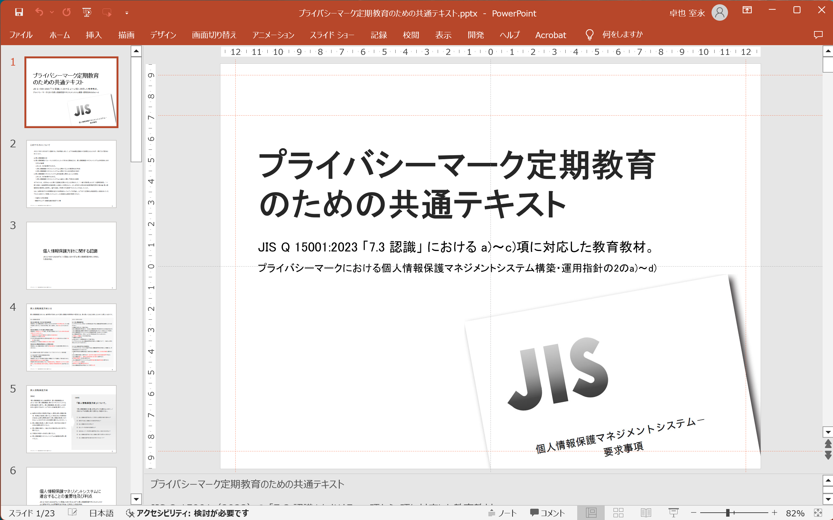Viewport: 833px width, 520px height.
Task: Switch to the 記録 tab
Action: (x=378, y=35)
